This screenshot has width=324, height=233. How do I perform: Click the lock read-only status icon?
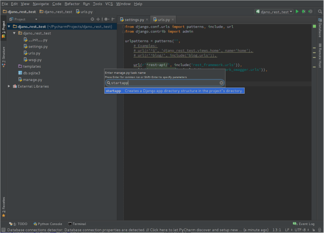click(x=314, y=230)
